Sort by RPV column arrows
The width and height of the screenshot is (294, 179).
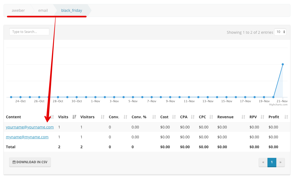pyautogui.click(x=262, y=117)
